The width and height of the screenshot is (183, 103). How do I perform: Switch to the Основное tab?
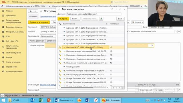(33, 17)
